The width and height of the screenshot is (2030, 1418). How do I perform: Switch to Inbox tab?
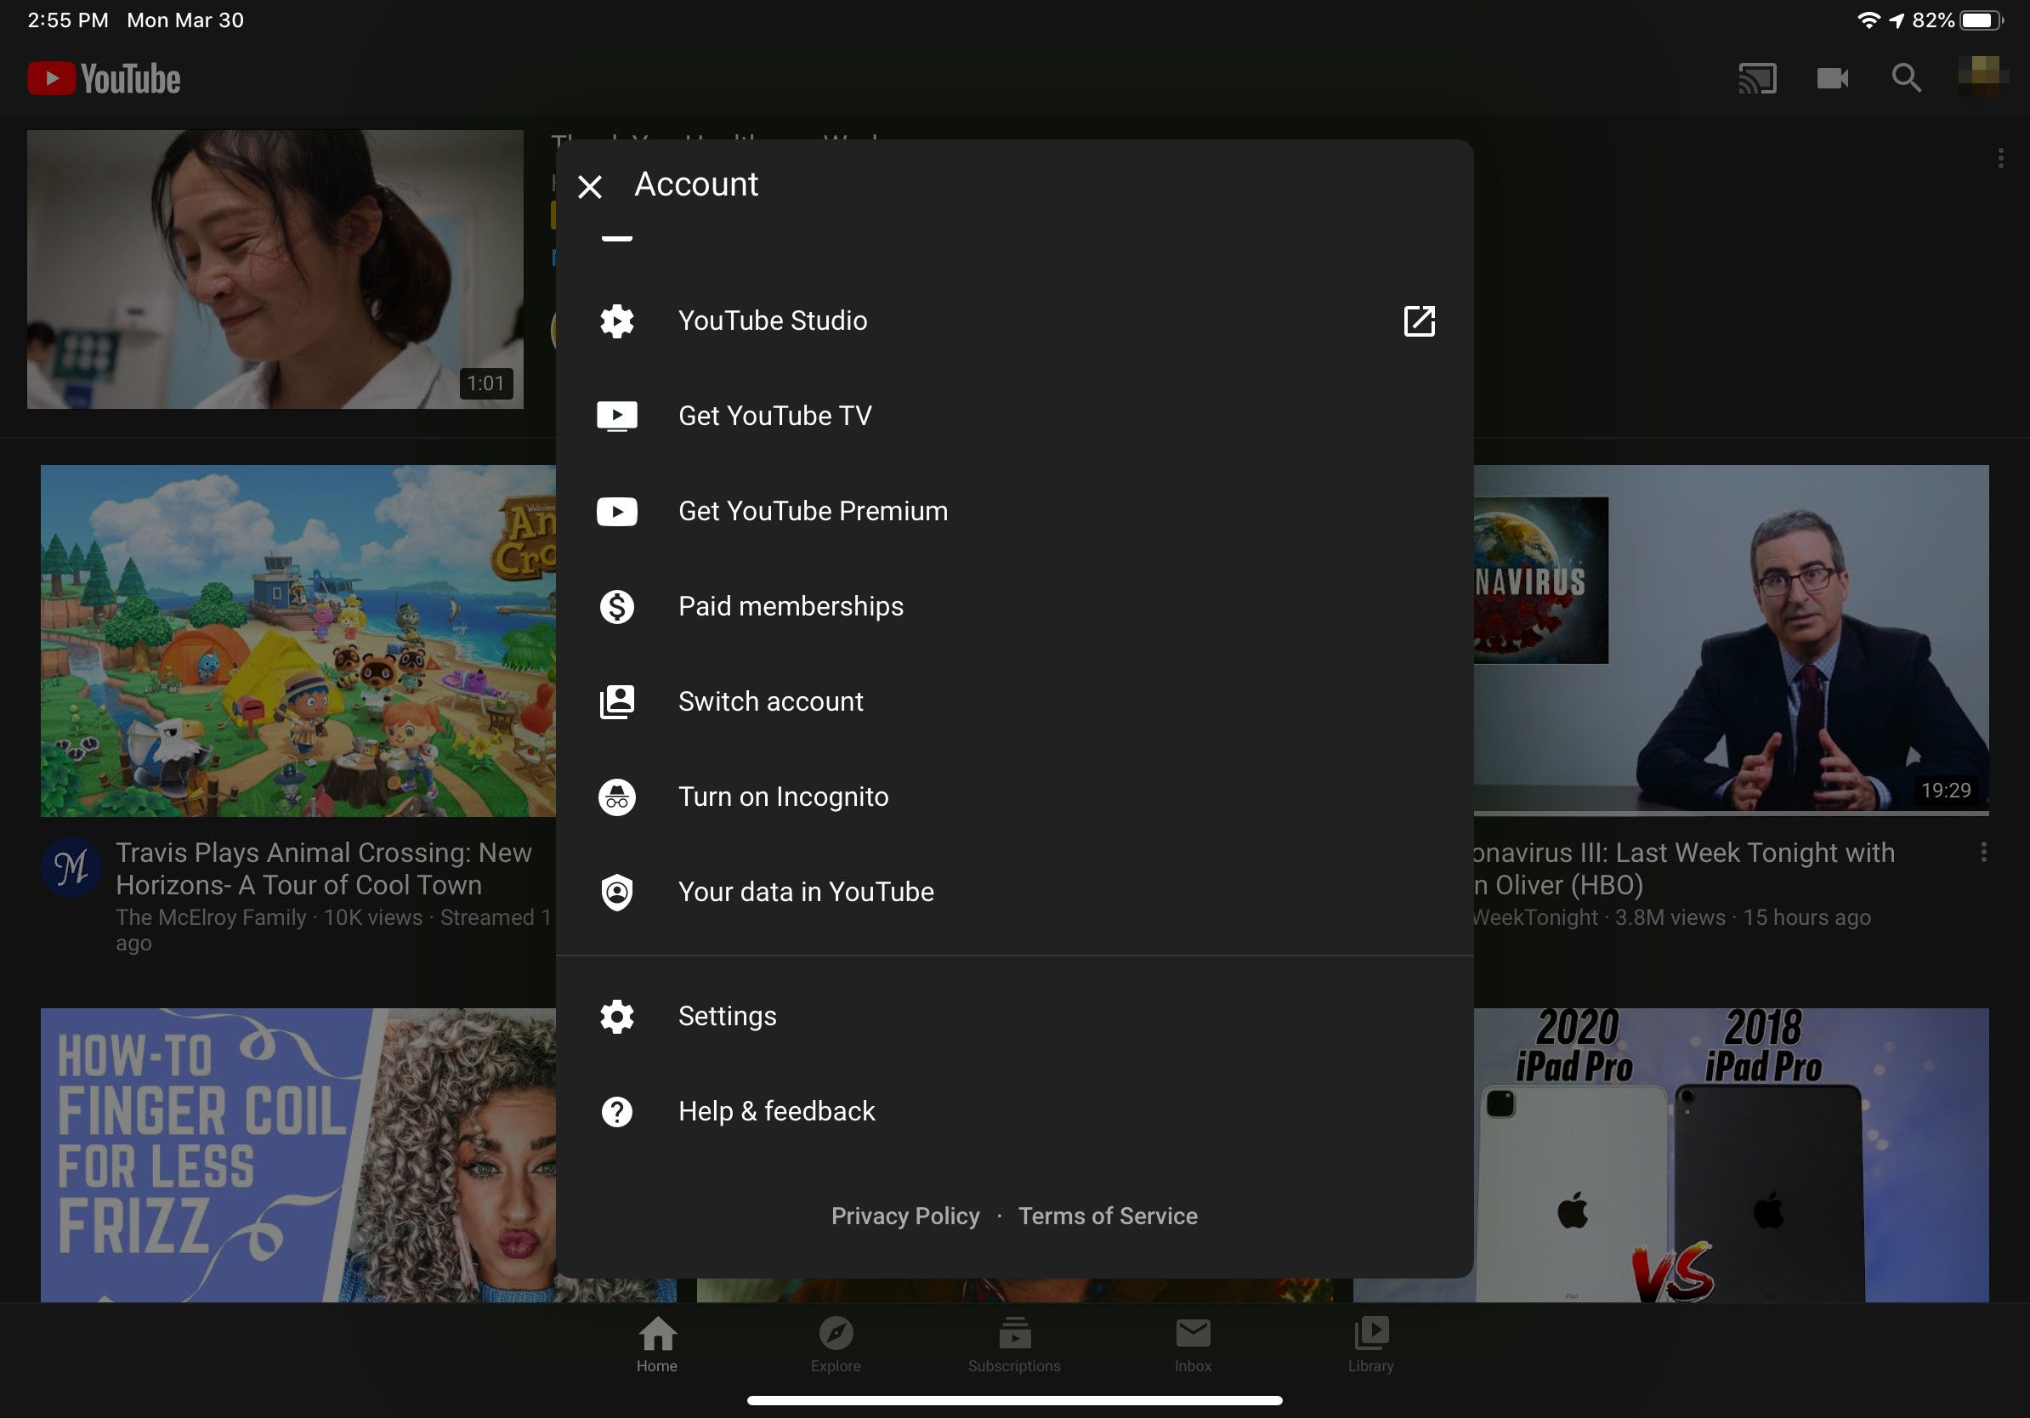(x=1193, y=1345)
